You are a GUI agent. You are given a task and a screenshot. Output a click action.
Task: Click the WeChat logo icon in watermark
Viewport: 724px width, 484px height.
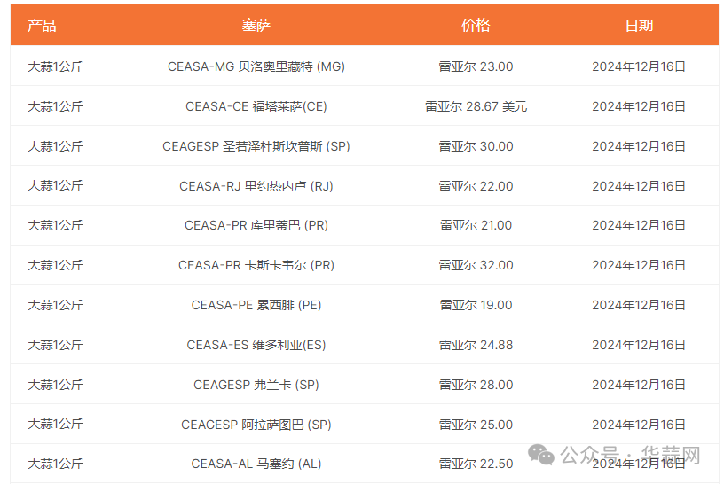pos(540,455)
